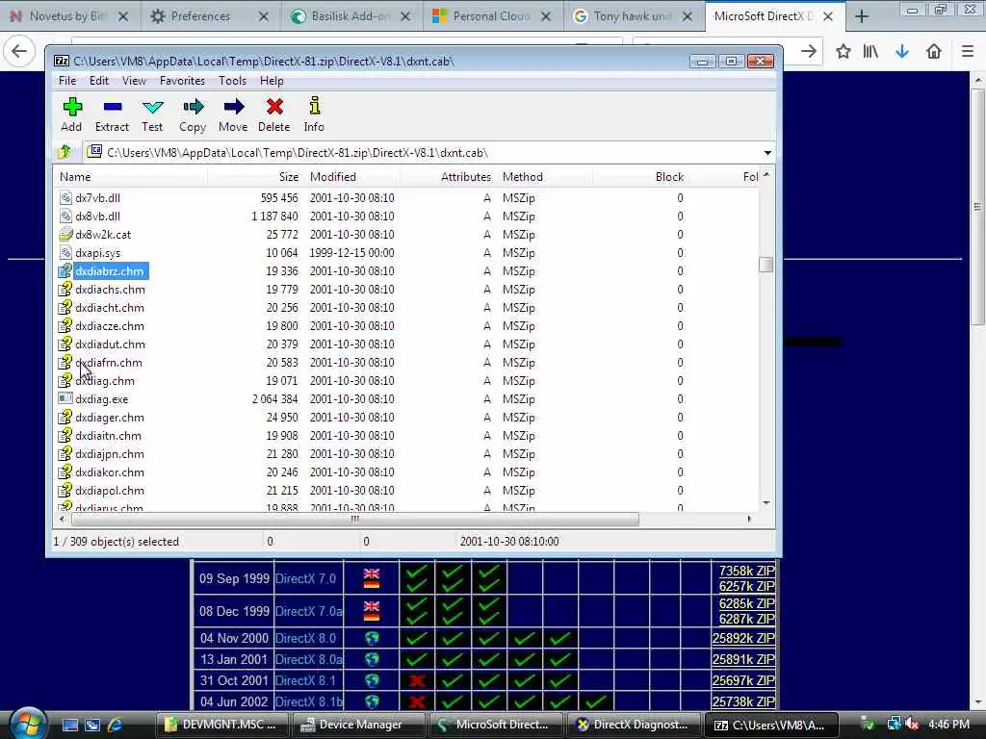Go to browser home page
The image size is (986, 739).
(x=934, y=52)
